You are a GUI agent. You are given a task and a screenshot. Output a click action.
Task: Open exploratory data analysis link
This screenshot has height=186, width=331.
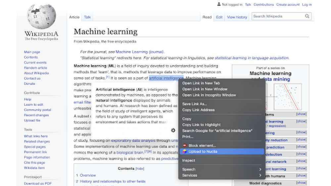pyautogui.click(x=133, y=140)
